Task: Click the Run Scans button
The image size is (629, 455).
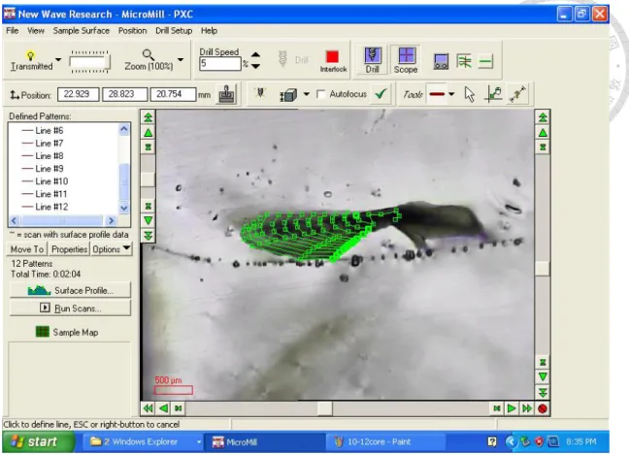Action: click(70, 308)
